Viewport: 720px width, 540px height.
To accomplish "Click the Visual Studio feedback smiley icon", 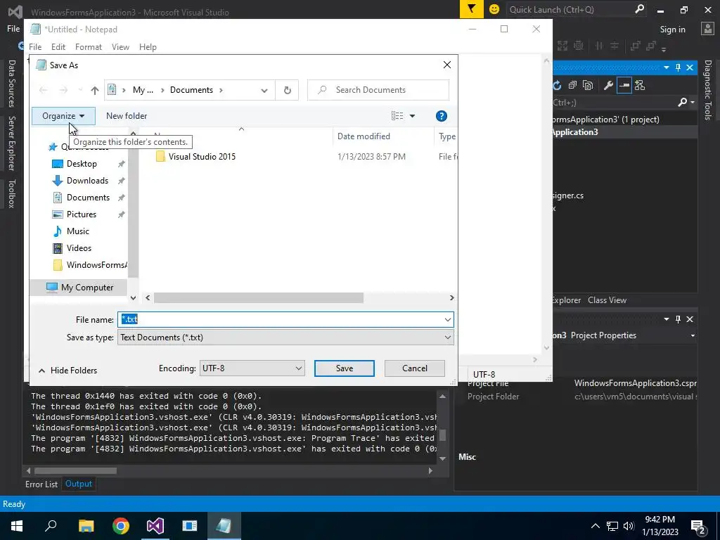I will click(x=494, y=9).
